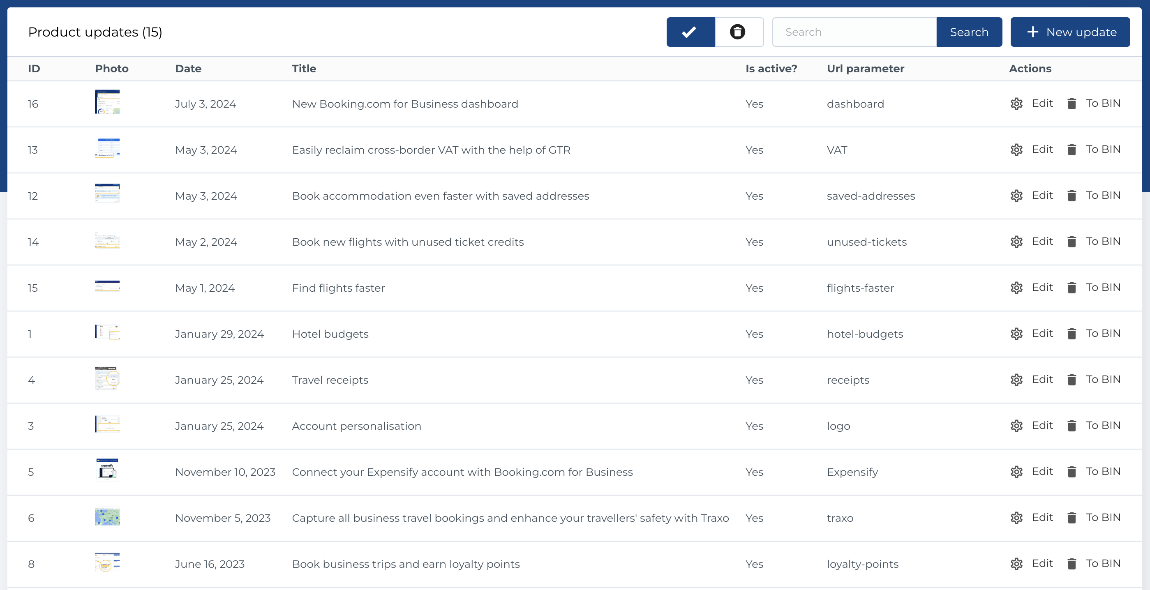Viewport: 1150px width, 590px height.
Task: Switch to the bin filter view
Action: pos(739,32)
